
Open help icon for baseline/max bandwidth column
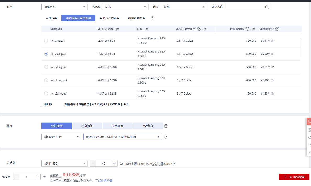click(199, 29)
